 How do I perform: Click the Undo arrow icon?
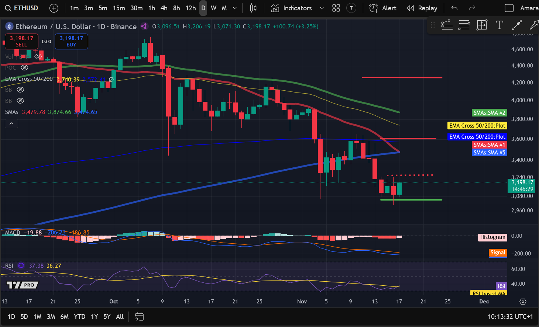click(454, 8)
